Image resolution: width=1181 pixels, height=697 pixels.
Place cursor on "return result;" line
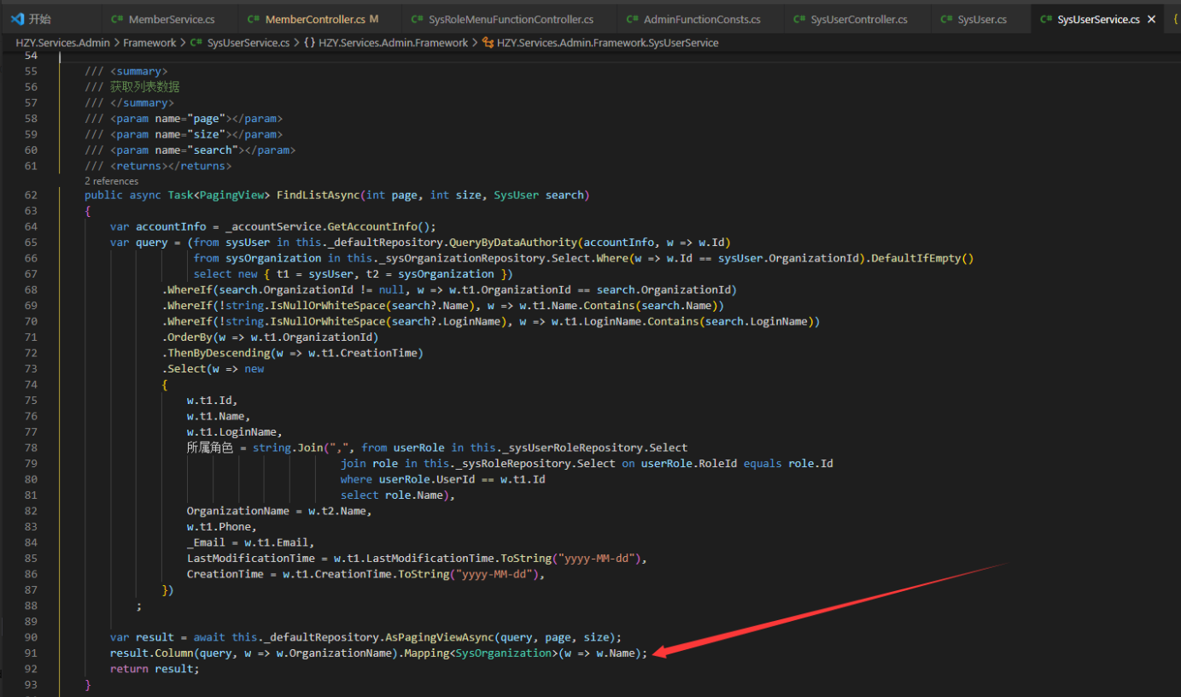point(154,669)
